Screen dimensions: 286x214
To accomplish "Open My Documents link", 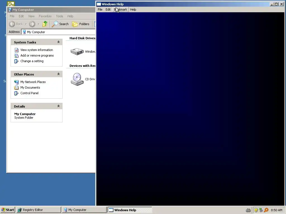I will [30, 87].
